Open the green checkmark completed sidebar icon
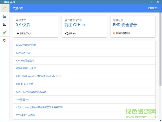162x122 pixels. pyautogui.click(x=5, y=32)
